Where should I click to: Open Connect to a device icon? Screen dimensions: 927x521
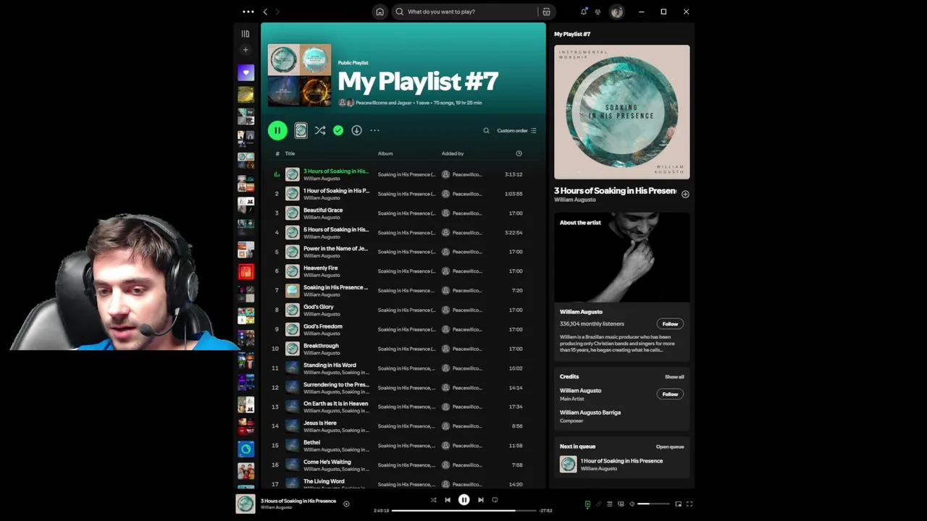click(621, 504)
